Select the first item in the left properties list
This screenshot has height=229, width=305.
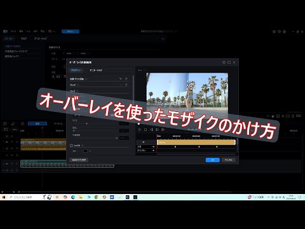(x=13, y=46)
